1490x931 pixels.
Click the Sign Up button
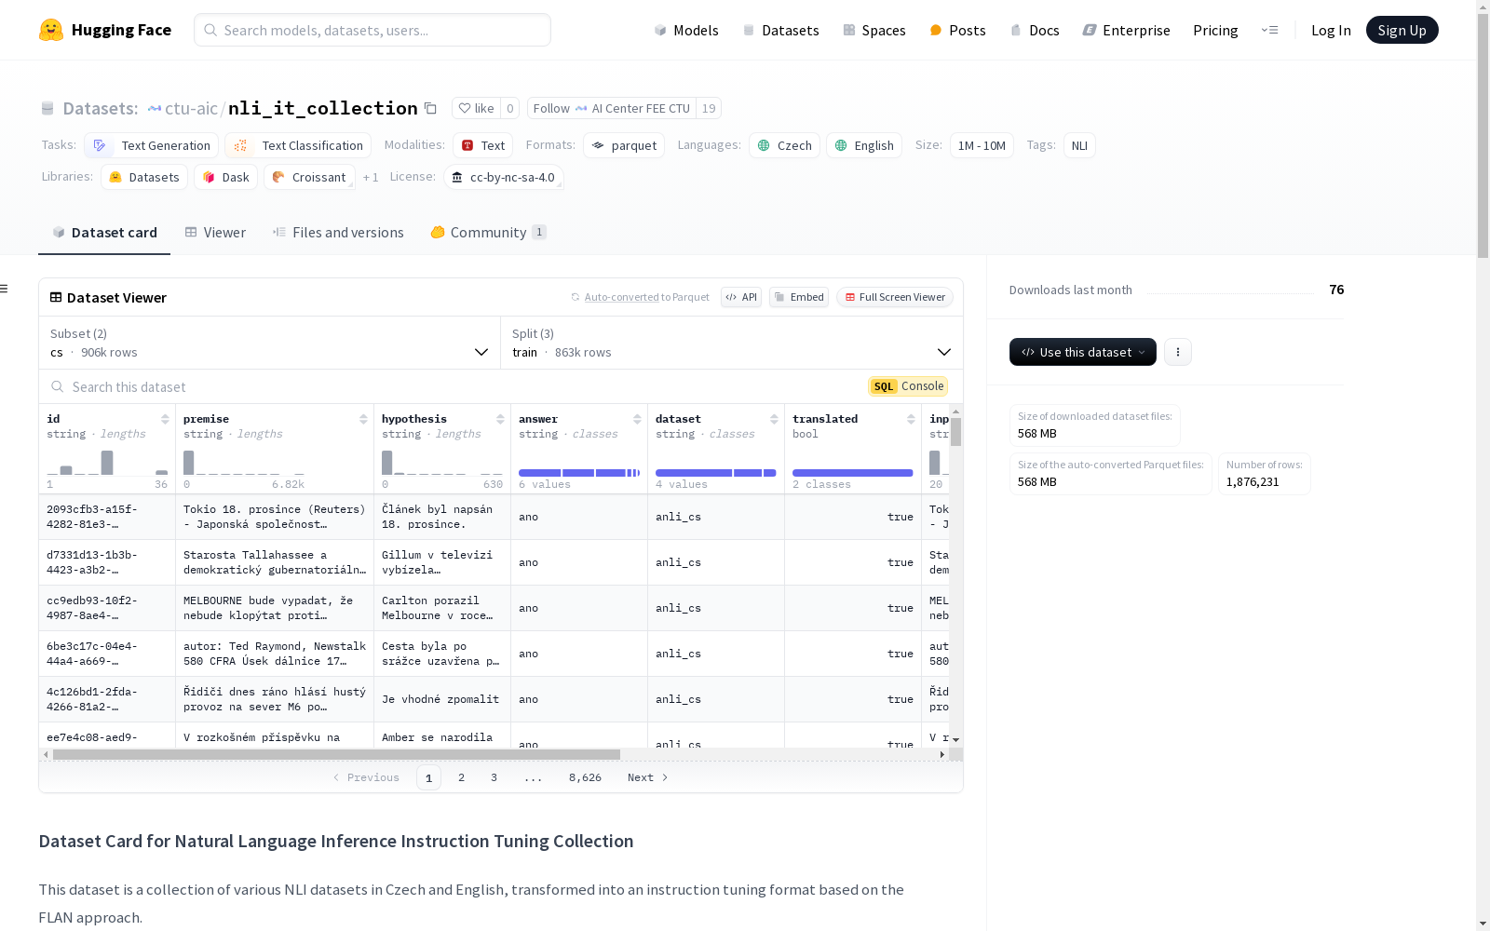[1402, 30]
